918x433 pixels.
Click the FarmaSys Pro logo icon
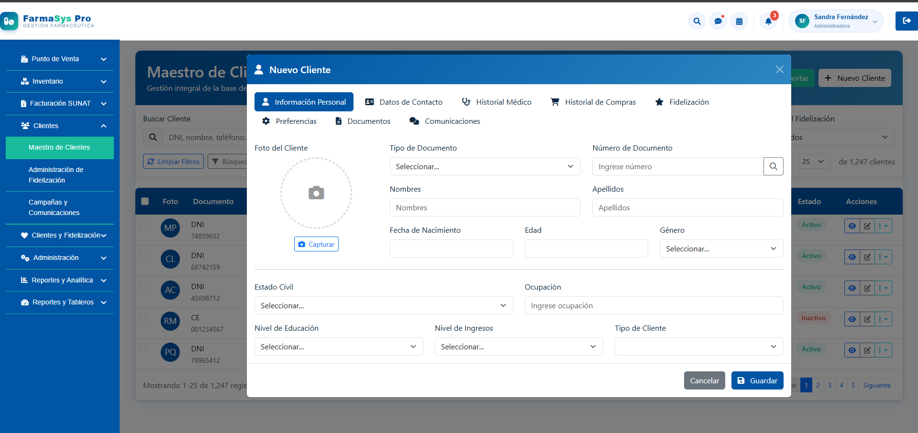tap(9, 21)
